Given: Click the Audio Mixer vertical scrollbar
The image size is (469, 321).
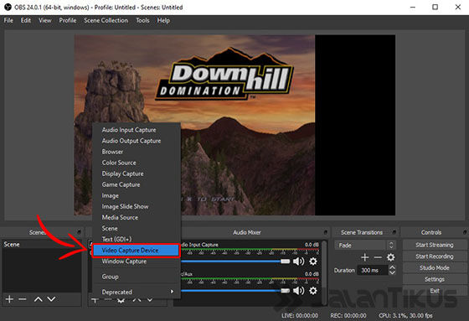Looking at the screenshot, I should [324, 272].
